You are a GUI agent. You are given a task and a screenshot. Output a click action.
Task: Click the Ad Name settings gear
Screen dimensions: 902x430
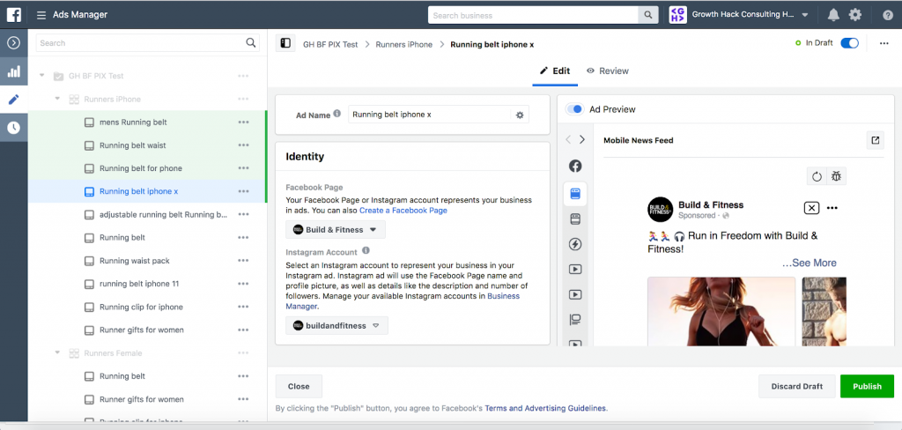[x=520, y=115]
